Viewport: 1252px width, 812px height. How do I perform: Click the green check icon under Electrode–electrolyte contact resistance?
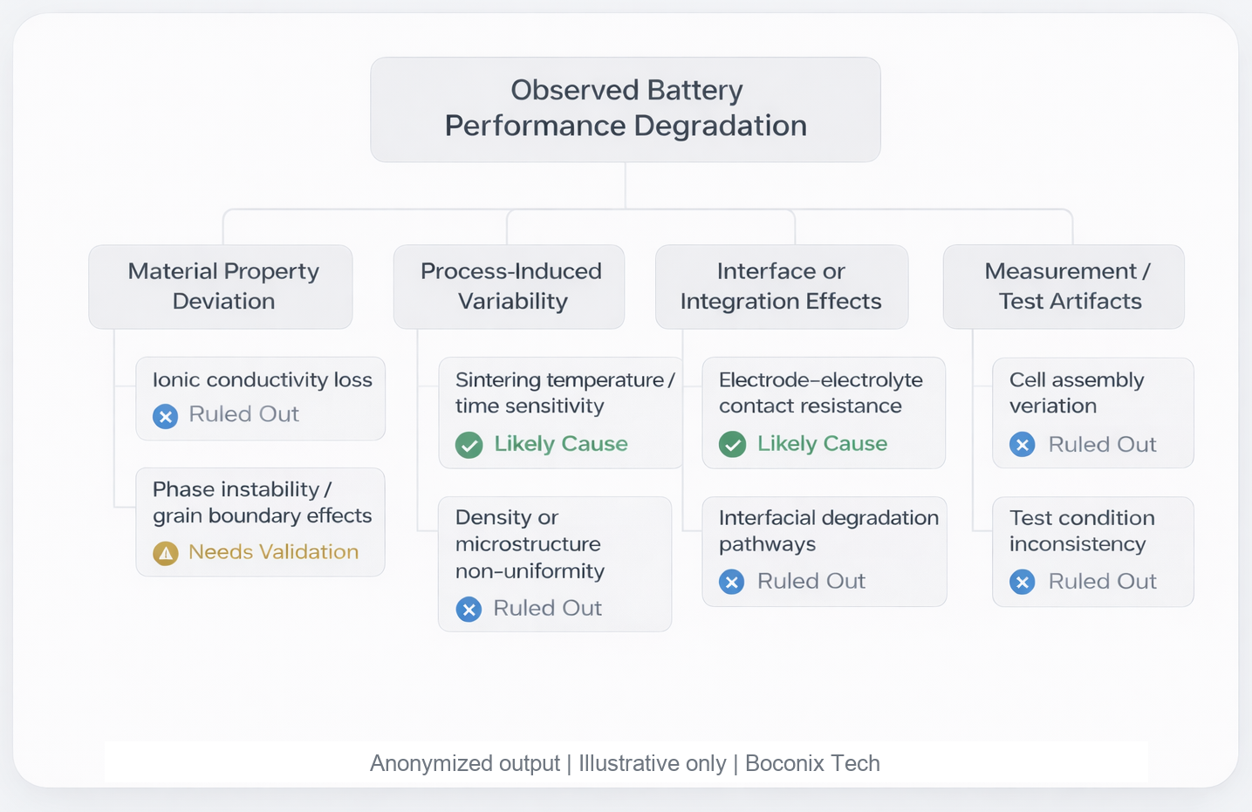pyautogui.click(x=733, y=445)
